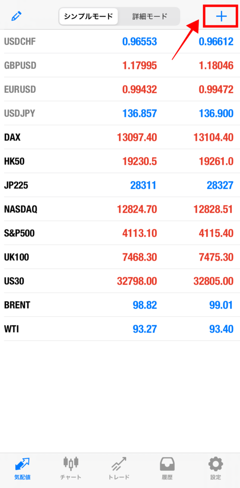This screenshot has height=488, width=240.
Task: Open the 履歴 history tab icon
Action: point(167,464)
